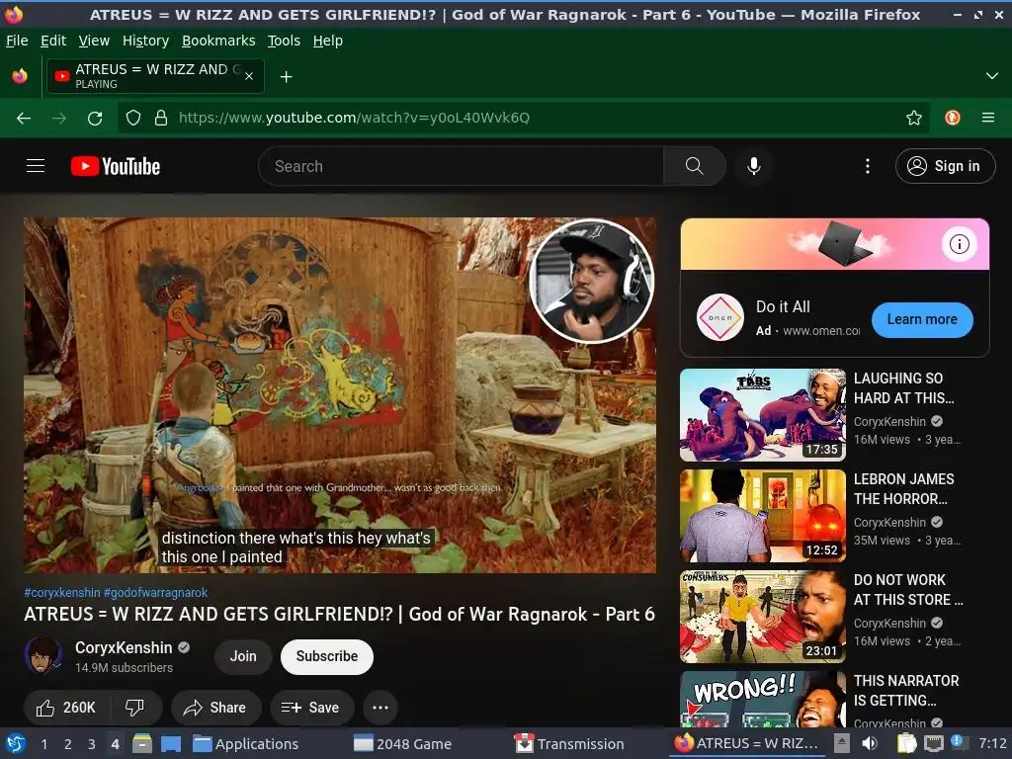Image resolution: width=1012 pixels, height=759 pixels.
Task: Click the Omen ad banner image
Action: pos(834,244)
